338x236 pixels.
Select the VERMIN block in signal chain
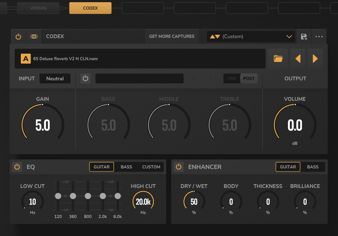point(38,8)
